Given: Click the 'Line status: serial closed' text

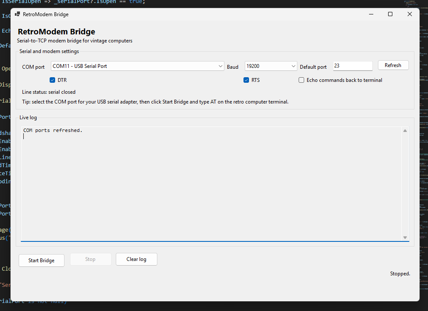Looking at the screenshot, I should pos(49,92).
